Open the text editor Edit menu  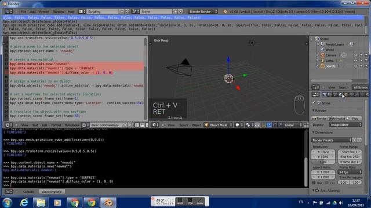click(x=44, y=125)
